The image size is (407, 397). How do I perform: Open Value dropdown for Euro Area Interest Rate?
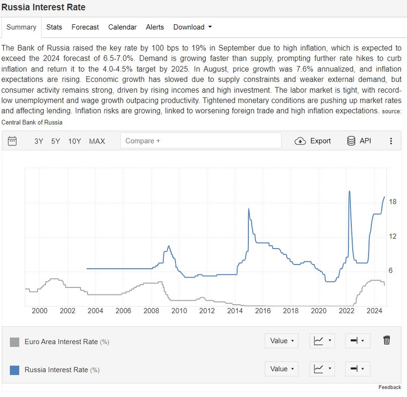tap(282, 340)
